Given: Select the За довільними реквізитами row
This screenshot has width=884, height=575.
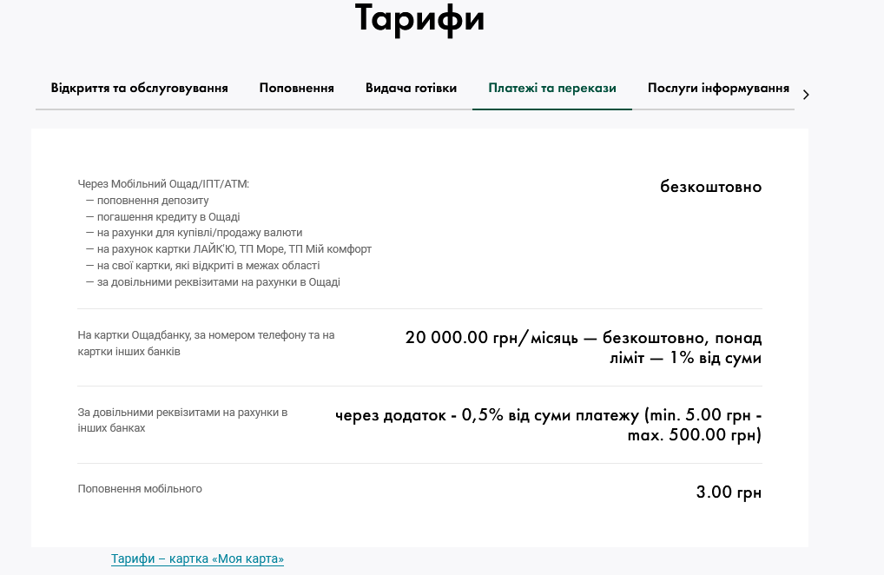Looking at the screenshot, I should coord(182,420).
